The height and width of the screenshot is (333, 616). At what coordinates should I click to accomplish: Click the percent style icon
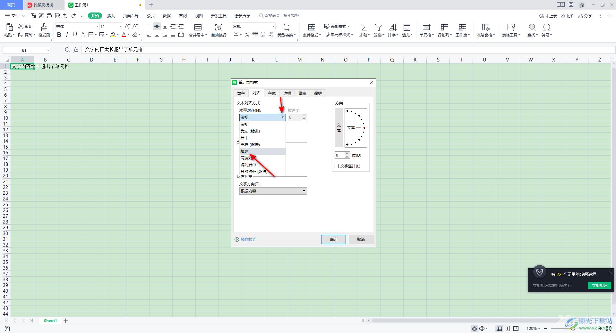(x=247, y=35)
